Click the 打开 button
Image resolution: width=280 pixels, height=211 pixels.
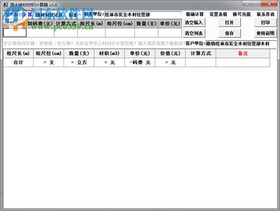tap(230, 23)
